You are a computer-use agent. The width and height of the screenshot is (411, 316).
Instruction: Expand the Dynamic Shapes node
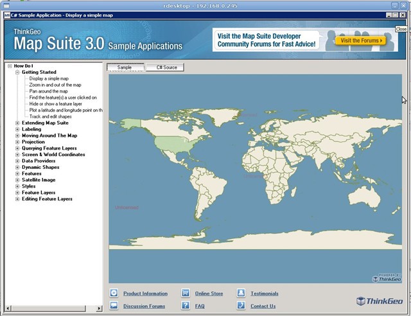[17, 167]
